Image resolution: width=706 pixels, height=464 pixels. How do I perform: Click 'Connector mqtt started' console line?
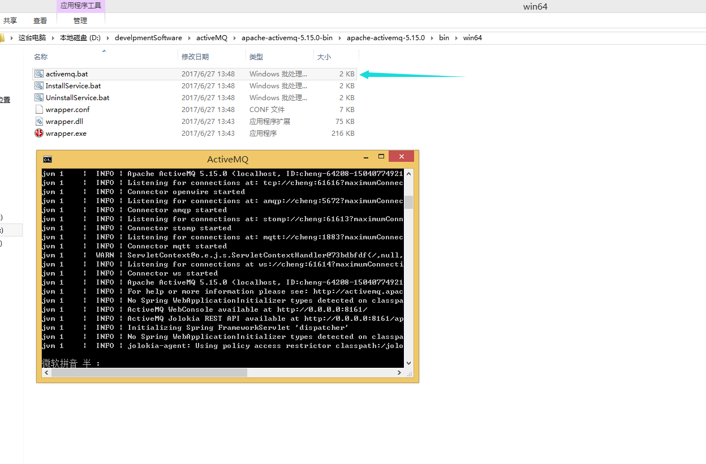[x=177, y=246]
